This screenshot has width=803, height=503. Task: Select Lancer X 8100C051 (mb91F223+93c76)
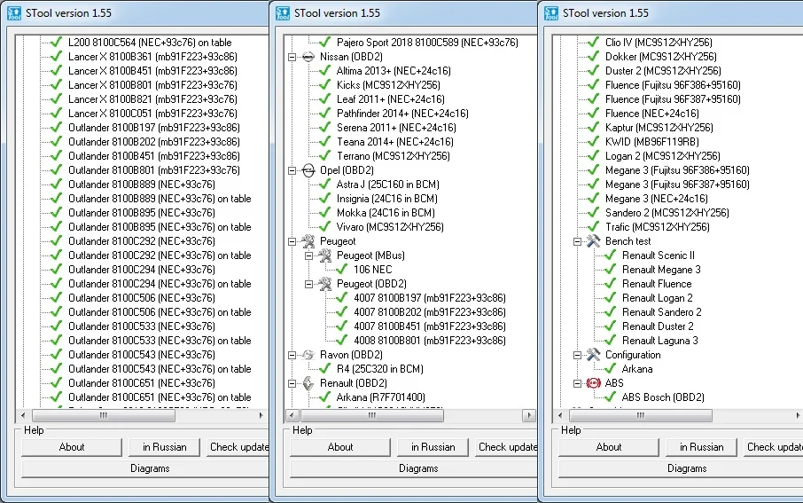click(x=152, y=114)
